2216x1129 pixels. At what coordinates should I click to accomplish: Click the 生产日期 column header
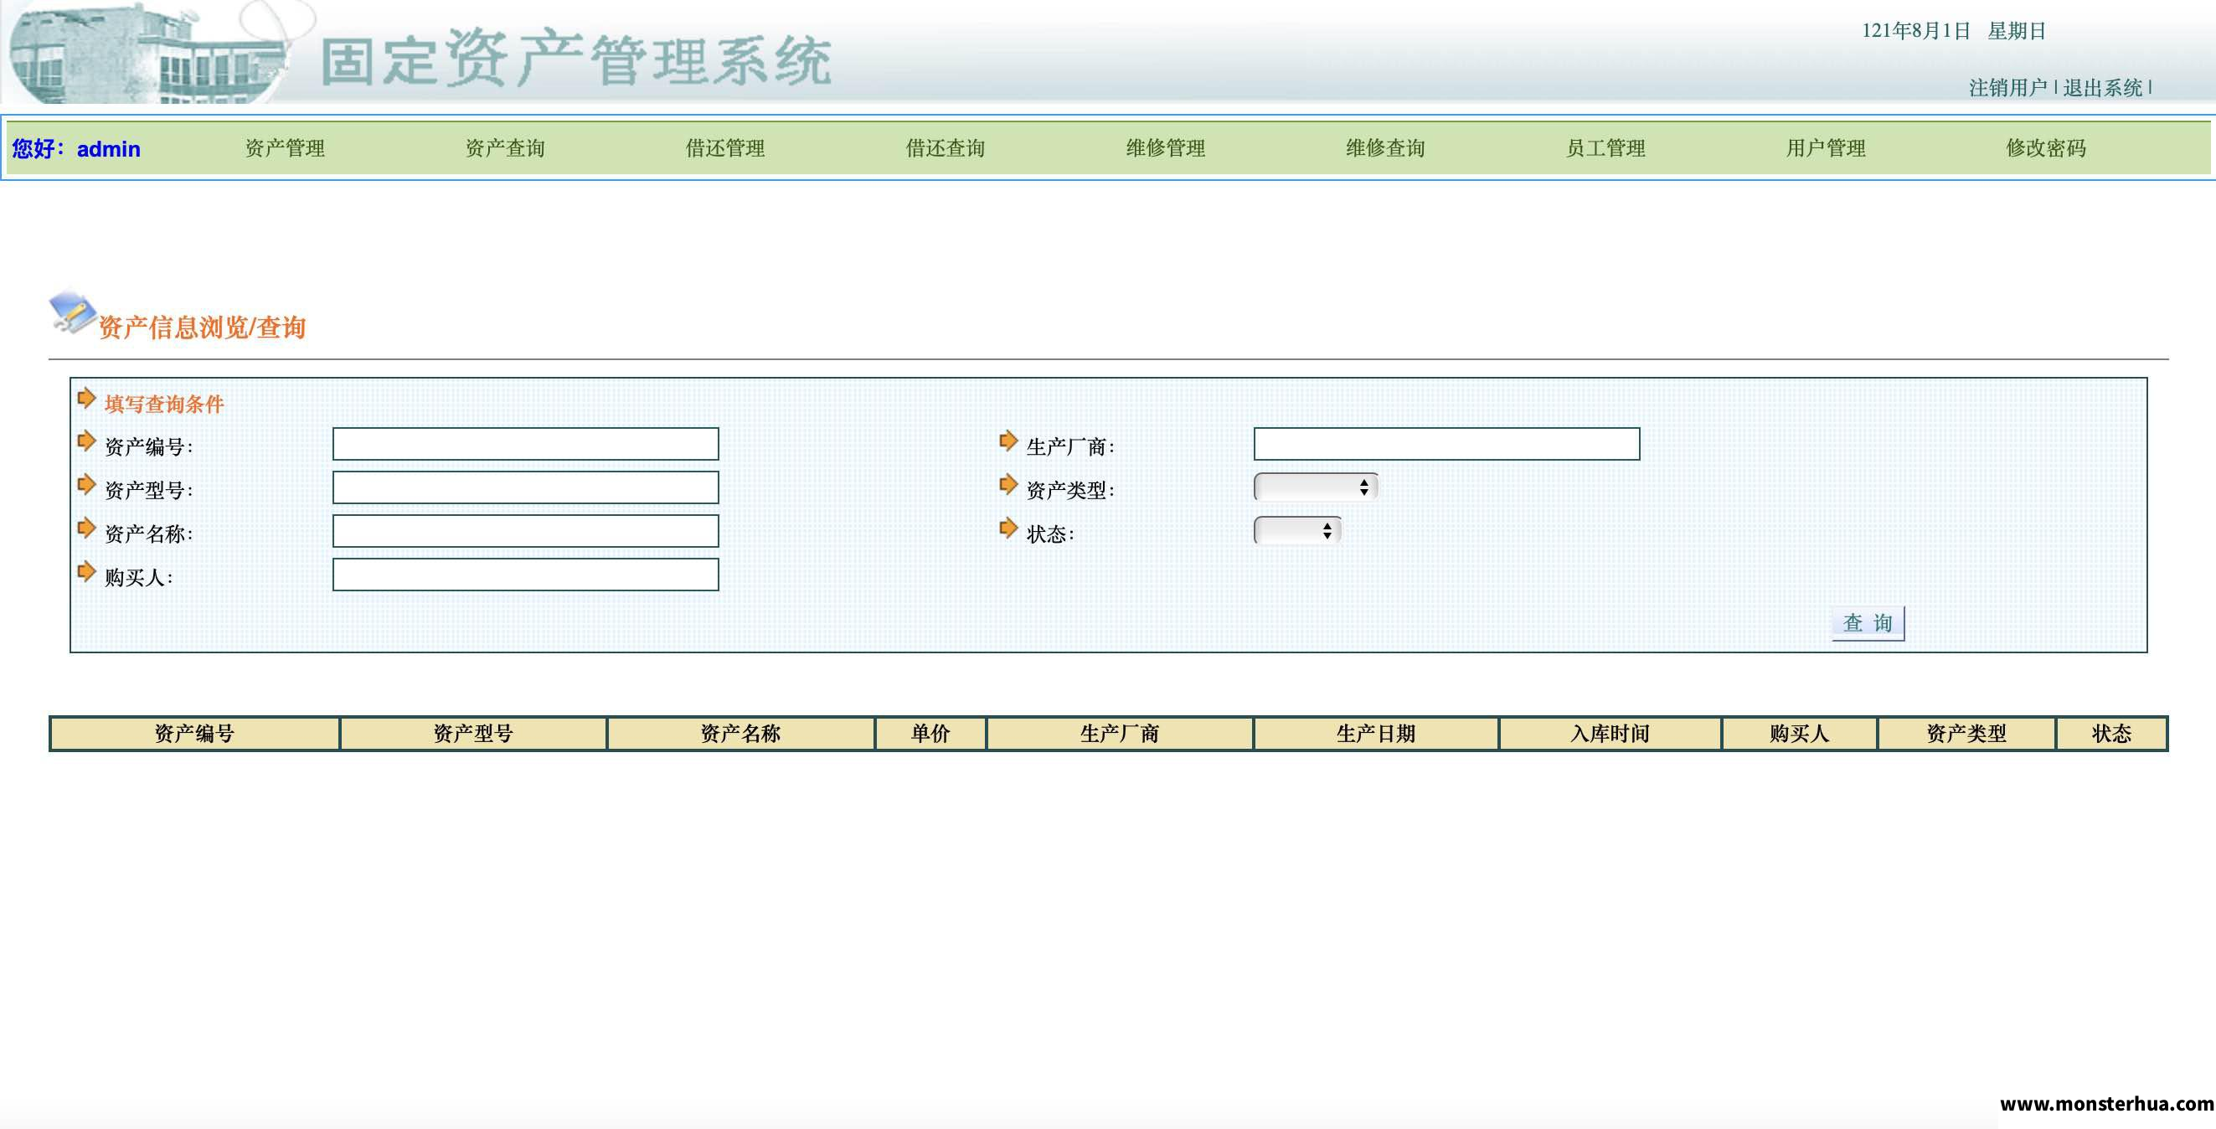click(1376, 734)
